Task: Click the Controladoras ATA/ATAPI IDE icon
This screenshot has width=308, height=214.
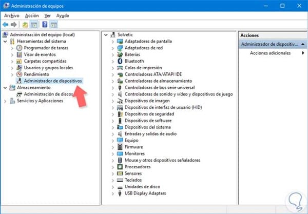Action: point(120,74)
